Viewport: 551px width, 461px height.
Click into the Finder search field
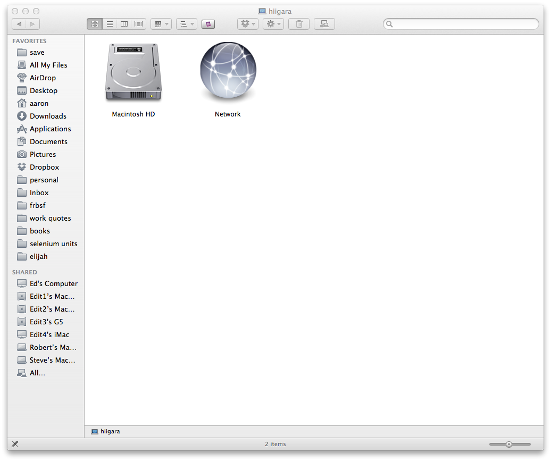(461, 24)
